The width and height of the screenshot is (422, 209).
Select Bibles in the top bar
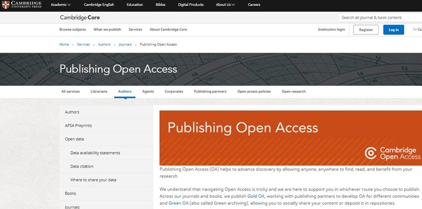click(x=160, y=4)
